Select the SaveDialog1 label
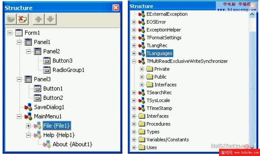The height and width of the screenshot is (156, 260). 49,107
